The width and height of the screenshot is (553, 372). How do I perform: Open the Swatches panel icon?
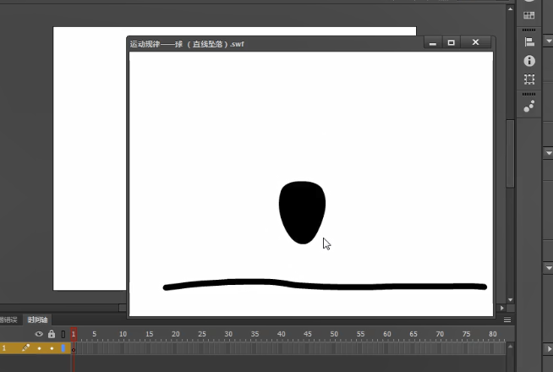[x=528, y=15]
